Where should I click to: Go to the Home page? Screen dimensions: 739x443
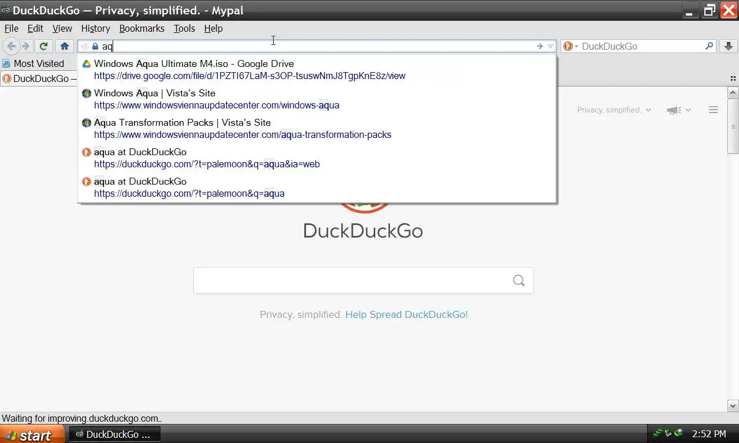point(65,46)
